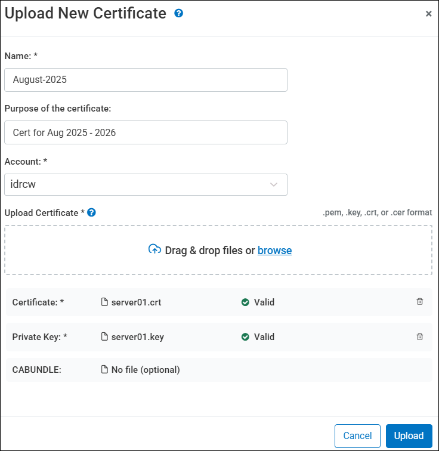Click the cloud upload icon in drop zone
The image size is (439, 451).
154,250
